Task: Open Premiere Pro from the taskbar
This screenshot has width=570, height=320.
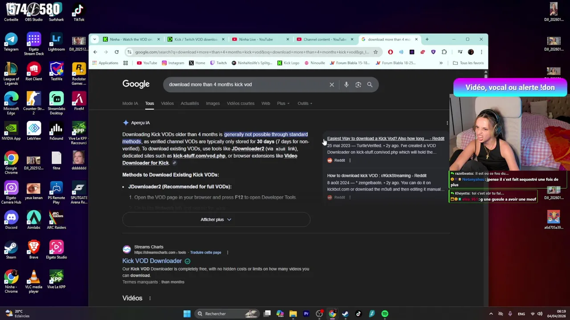Action: coord(306,314)
